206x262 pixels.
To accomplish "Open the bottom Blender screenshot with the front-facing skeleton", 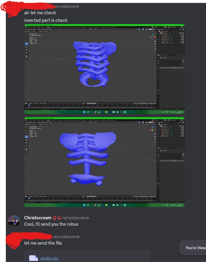I will tap(104, 162).
